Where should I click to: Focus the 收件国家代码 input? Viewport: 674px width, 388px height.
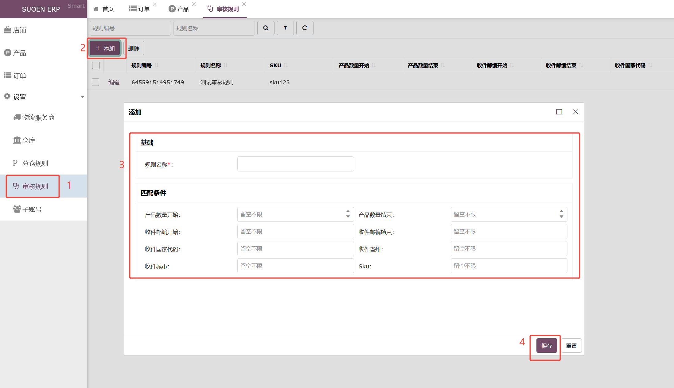point(295,248)
